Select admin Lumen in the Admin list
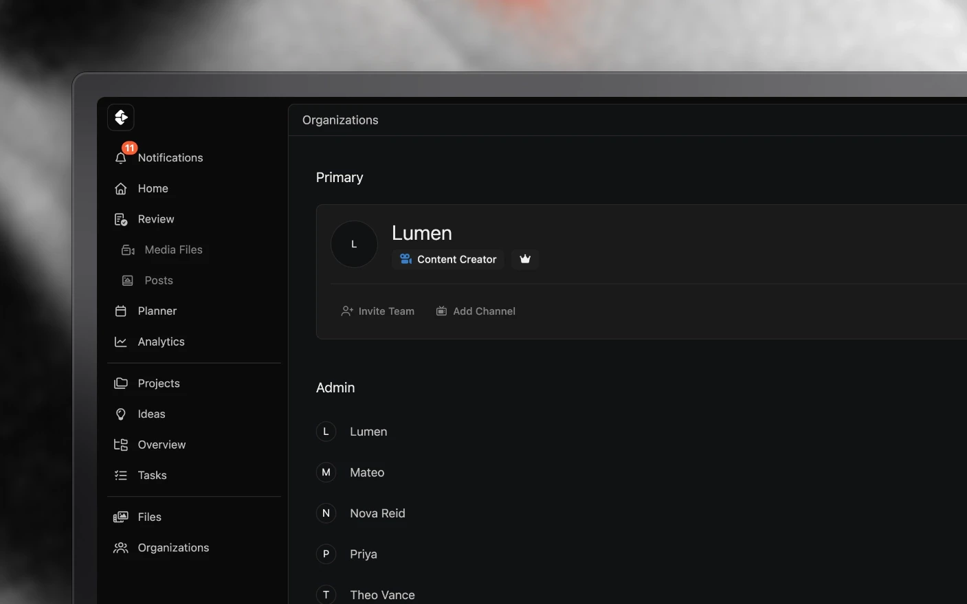This screenshot has height=604, width=967. tap(368, 432)
